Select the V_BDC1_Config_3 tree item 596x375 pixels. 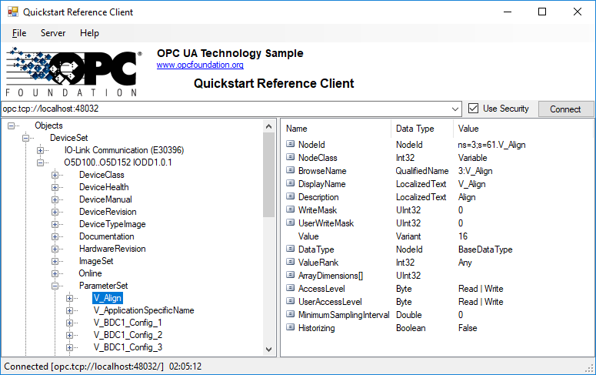tap(128, 347)
